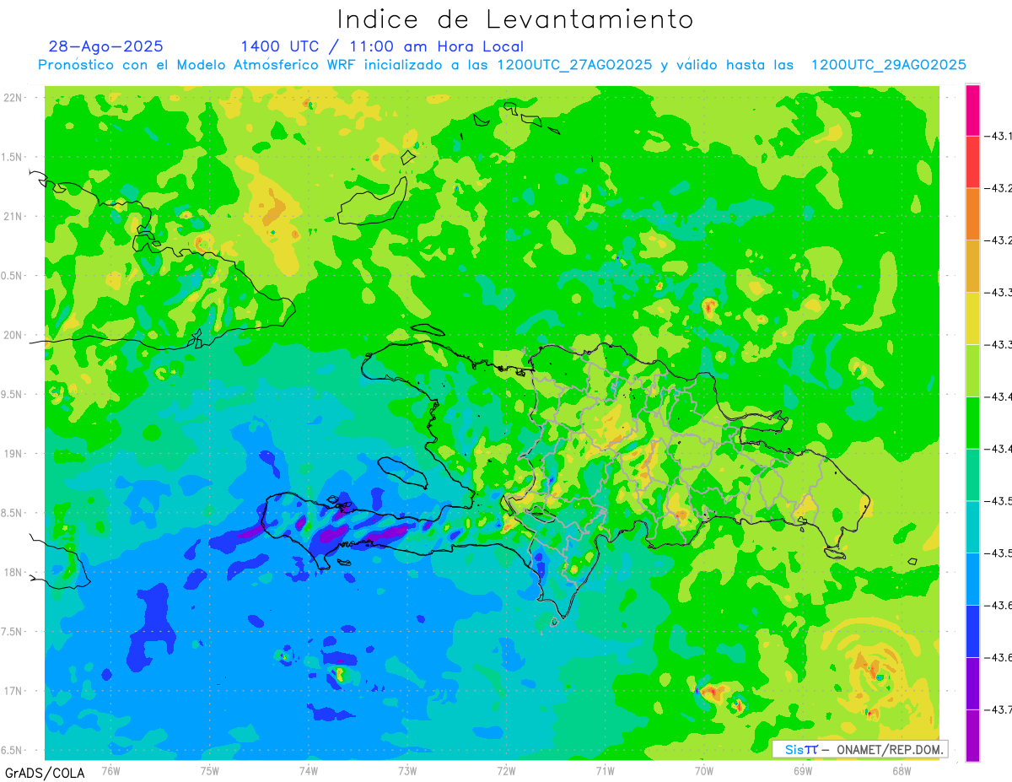Click the 76W longitude axis label
This screenshot has height=782, width=1012.
[110, 770]
